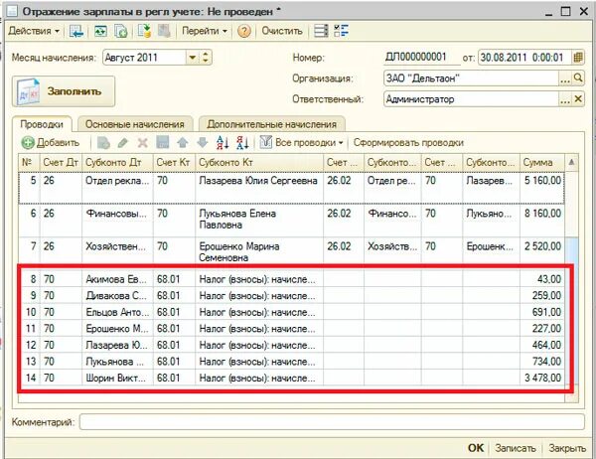Open the Все проводки filter dropdown
596x459 pixels.
301,143
